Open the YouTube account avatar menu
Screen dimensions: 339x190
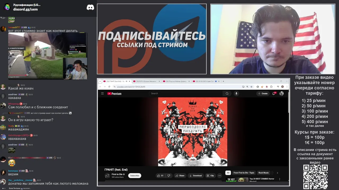[x=282, y=93]
